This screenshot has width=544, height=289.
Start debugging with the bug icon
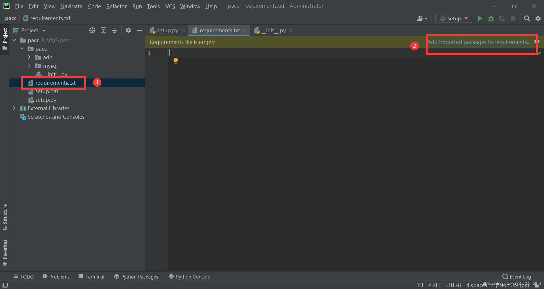point(491,18)
